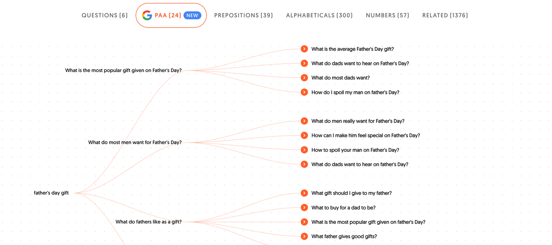Select the Alphabeticals (300) tab
The image size is (552, 245).
click(x=319, y=16)
